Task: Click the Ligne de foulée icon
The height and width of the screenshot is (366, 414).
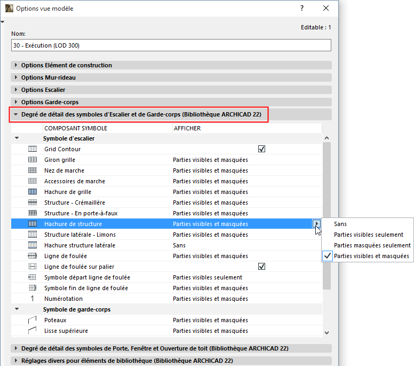Action: tap(33, 256)
